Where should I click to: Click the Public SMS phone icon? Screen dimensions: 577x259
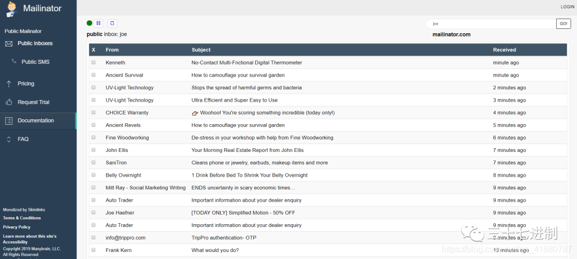pyautogui.click(x=14, y=62)
